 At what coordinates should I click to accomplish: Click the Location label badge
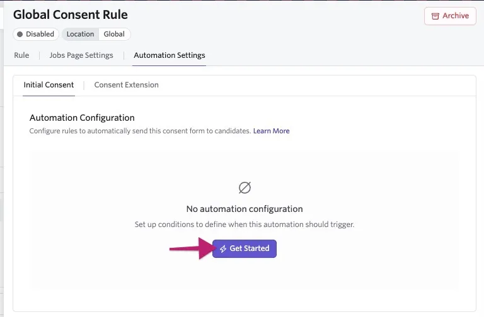[80, 34]
